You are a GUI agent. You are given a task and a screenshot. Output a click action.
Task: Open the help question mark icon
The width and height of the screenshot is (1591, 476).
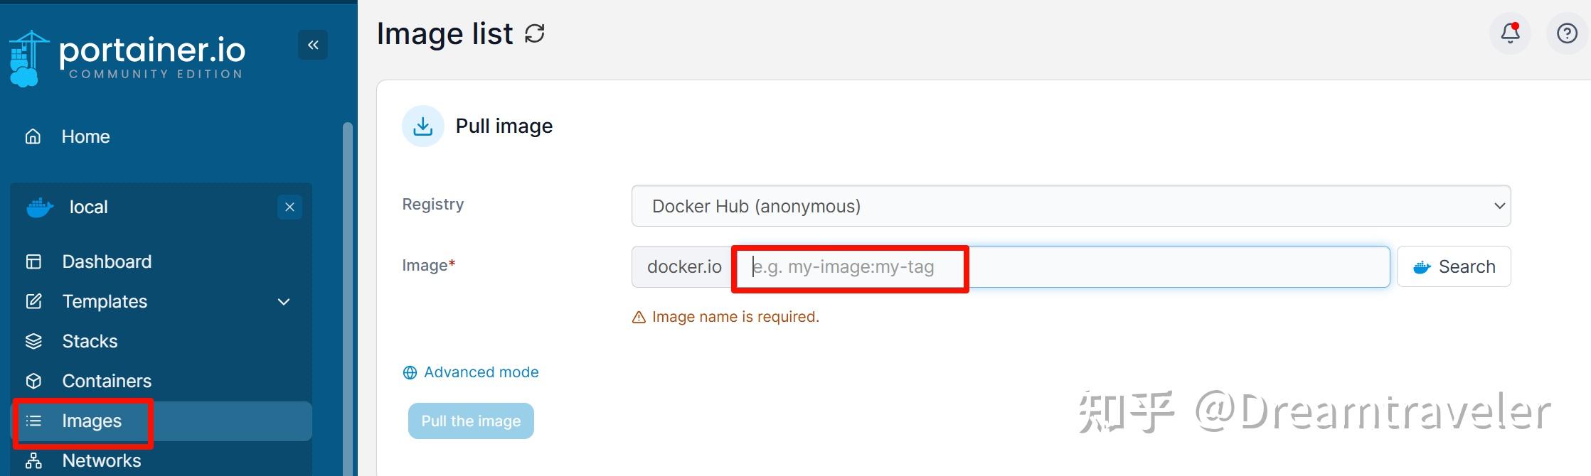1567,33
